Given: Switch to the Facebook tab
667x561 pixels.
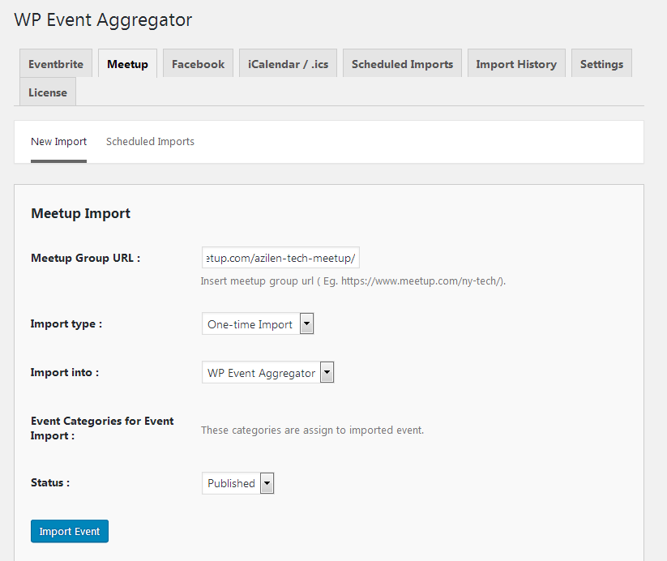Looking at the screenshot, I should [x=198, y=63].
